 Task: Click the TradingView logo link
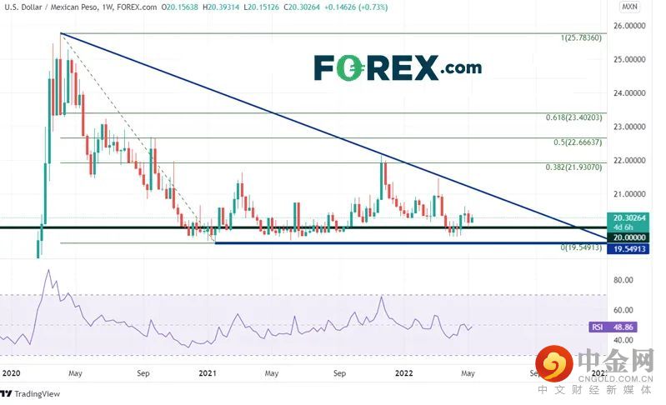point(30,394)
